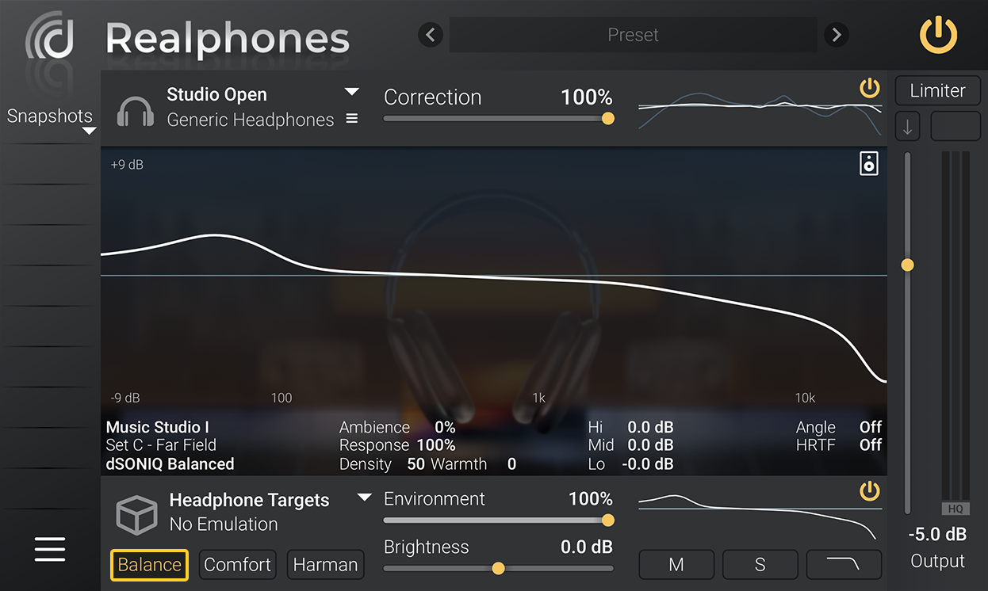Open the headphone list via hamburger icon
The image size is (988, 591).
[x=350, y=119]
